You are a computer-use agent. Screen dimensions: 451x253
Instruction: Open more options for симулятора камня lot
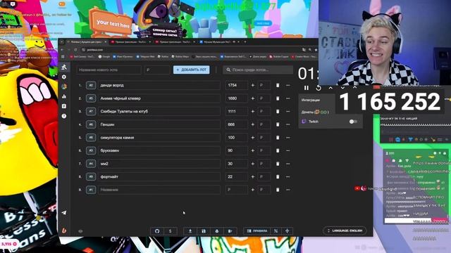[x=288, y=138]
